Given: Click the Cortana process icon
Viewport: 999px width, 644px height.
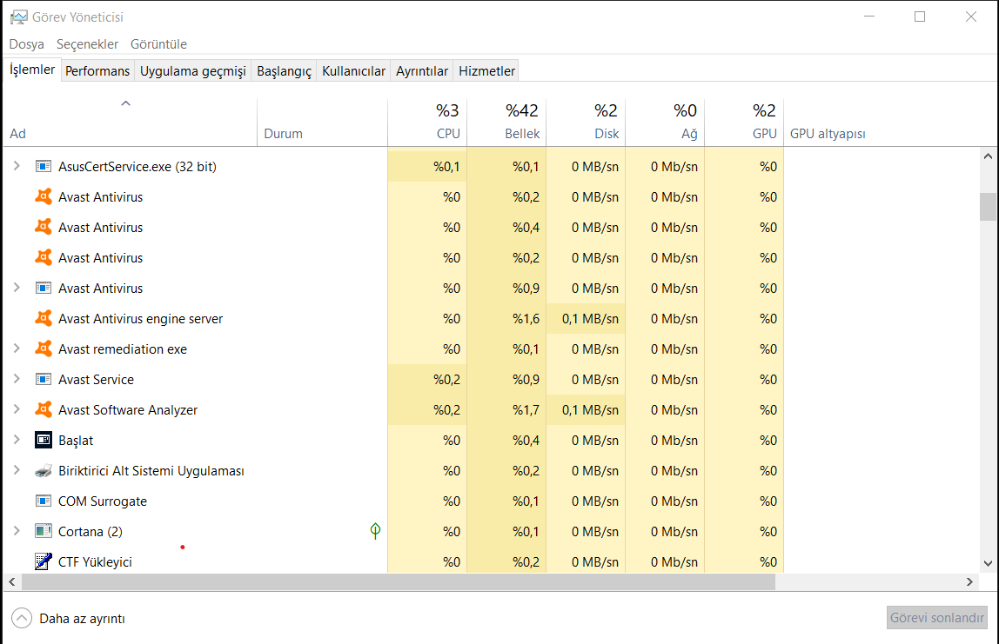Looking at the screenshot, I should click(44, 532).
